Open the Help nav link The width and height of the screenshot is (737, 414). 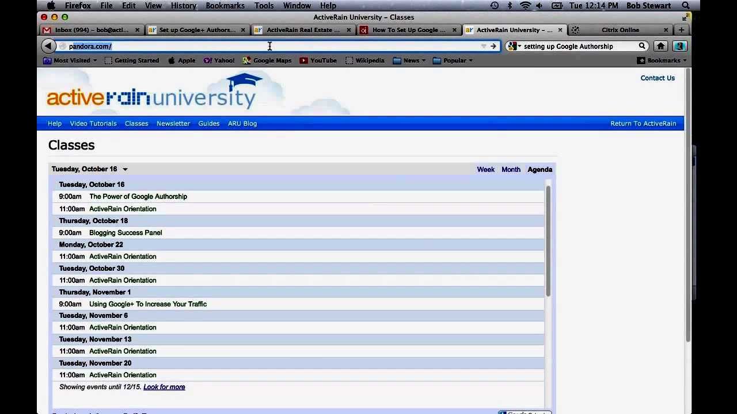55,124
